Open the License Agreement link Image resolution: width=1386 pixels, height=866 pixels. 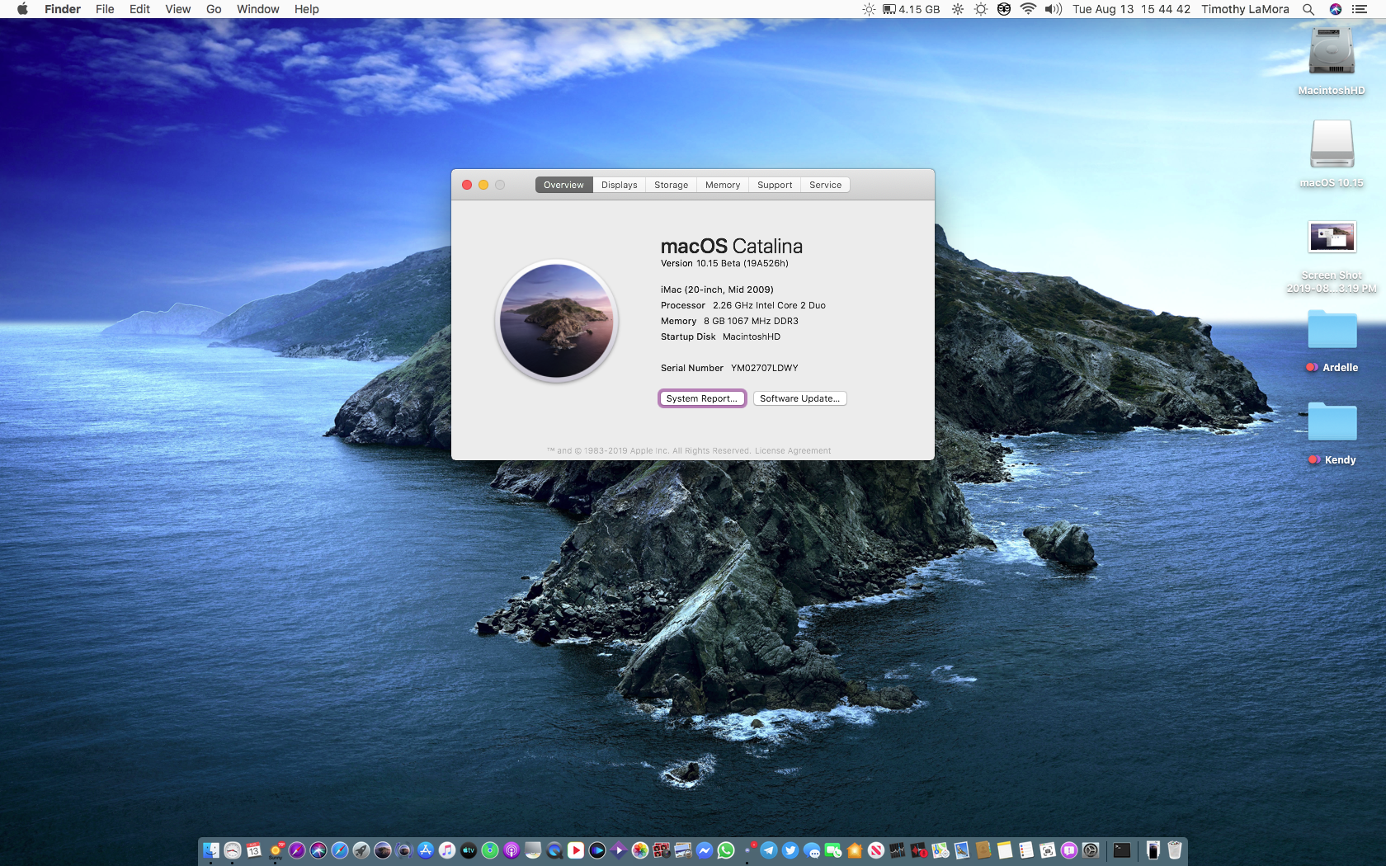(x=793, y=451)
